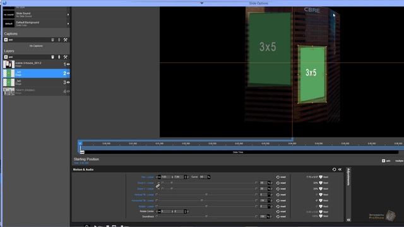This screenshot has width=404, height=227.
Task: Expand the Slide Sound options arrow
Action: coord(68,15)
